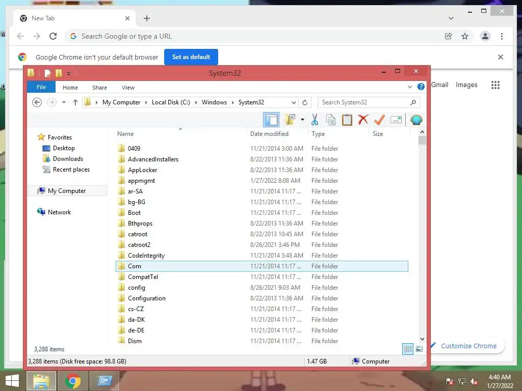Expand dropdown arrow beside folder options icon
The image size is (522, 391).
(302, 120)
